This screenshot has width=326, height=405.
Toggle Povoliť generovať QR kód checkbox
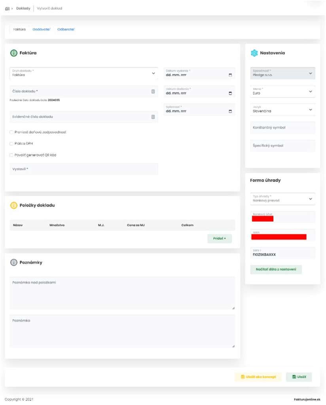point(11,155)
